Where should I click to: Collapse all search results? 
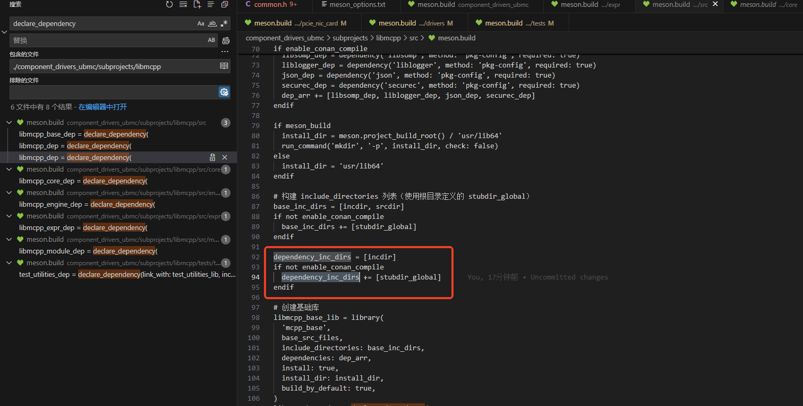[225, 4]
